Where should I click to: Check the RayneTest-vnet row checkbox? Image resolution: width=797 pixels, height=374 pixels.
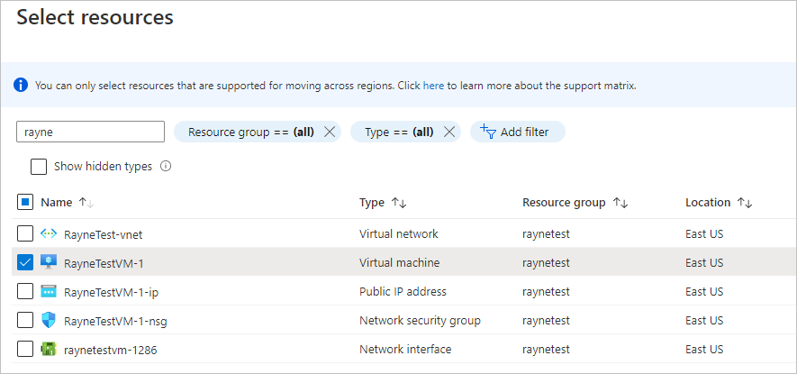pos(25,234)
